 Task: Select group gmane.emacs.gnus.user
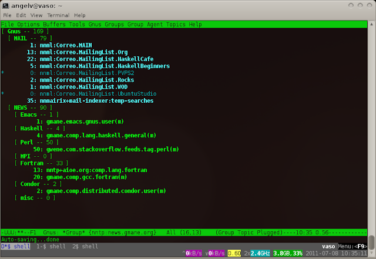click(85, 122)
